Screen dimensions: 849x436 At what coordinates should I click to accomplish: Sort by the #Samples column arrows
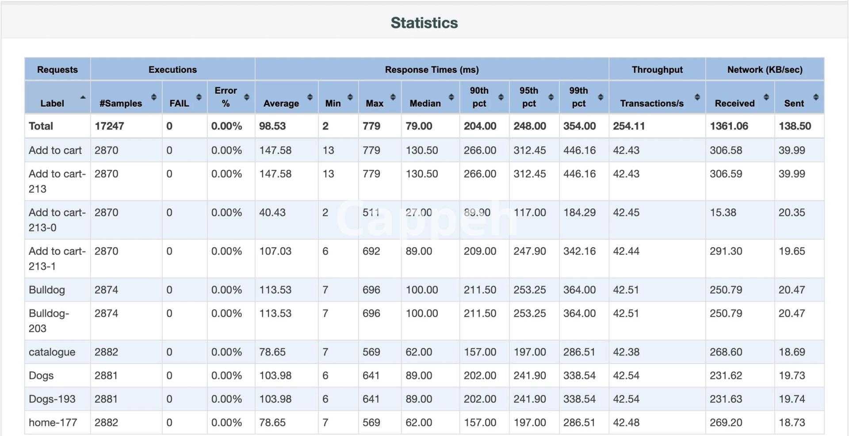pyautogui.click(x=153, y=97)
